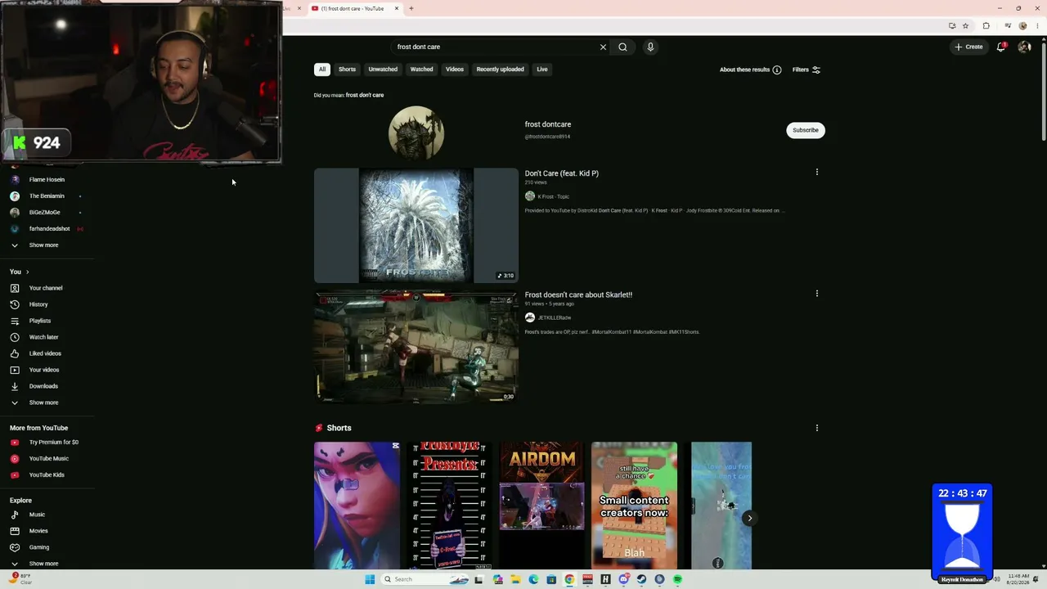Select the Watched filter chip

(421, 70)
